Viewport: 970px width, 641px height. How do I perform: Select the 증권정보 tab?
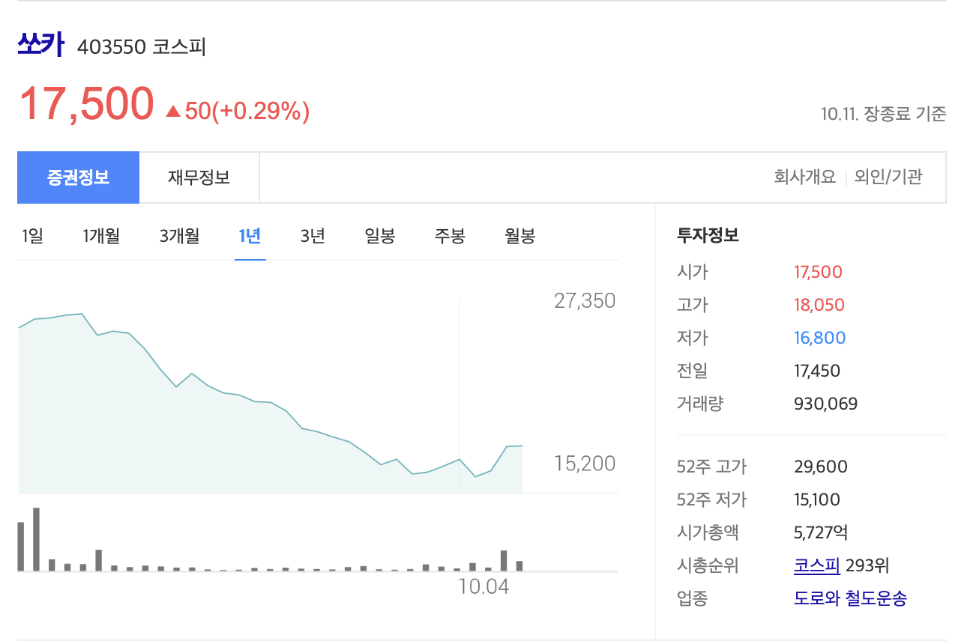(78, 177)
